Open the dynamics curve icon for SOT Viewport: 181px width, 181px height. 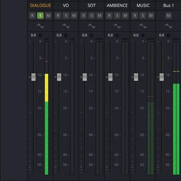click(92, 26)
